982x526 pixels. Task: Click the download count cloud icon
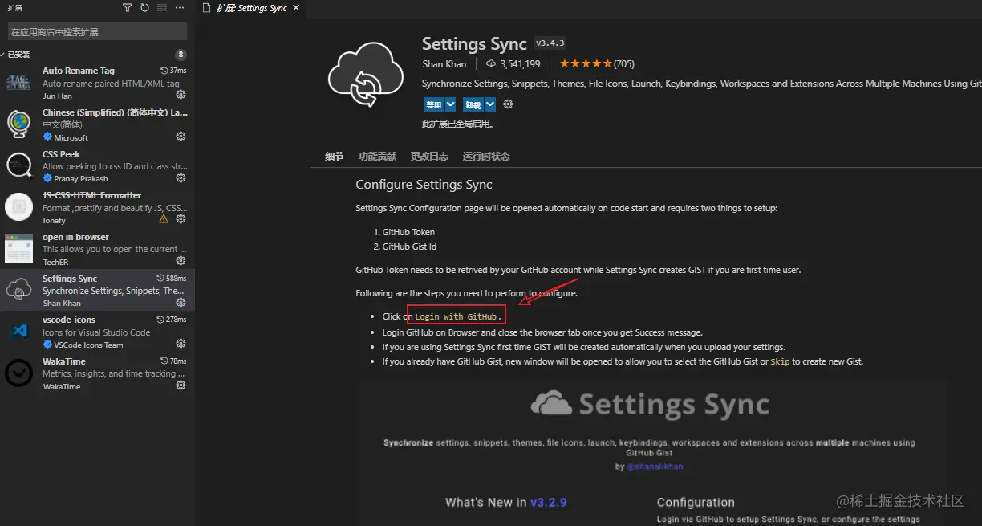tap(491, 63)
